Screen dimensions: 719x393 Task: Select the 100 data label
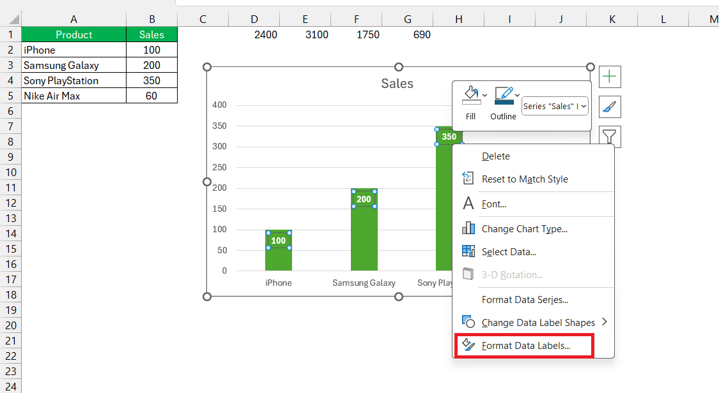pos(279,241)
